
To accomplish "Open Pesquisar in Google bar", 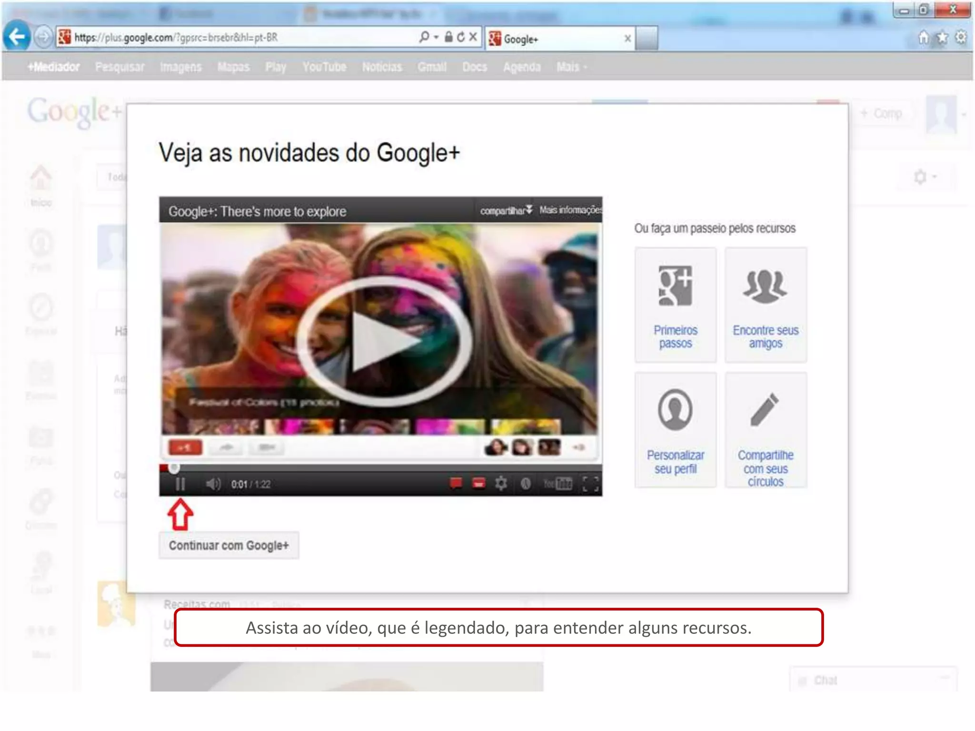I will coord(119,67).
